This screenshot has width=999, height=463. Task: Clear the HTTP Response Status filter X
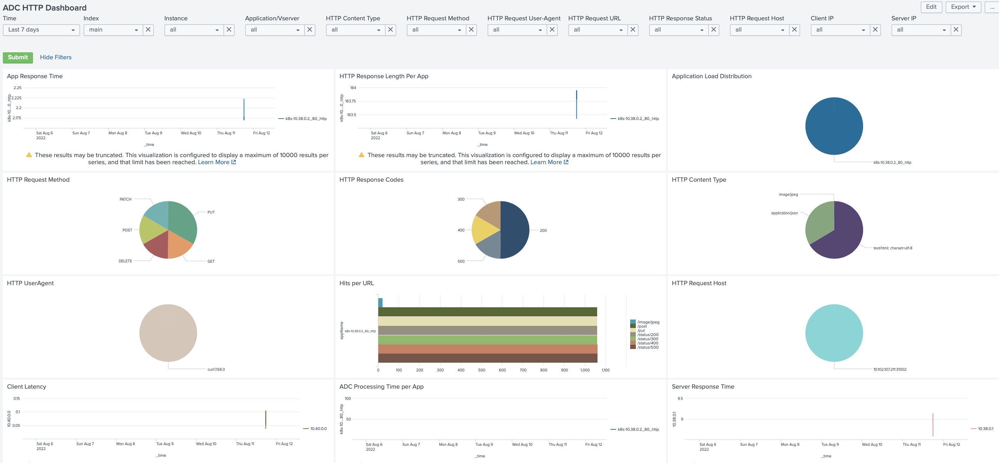(713, 30)
